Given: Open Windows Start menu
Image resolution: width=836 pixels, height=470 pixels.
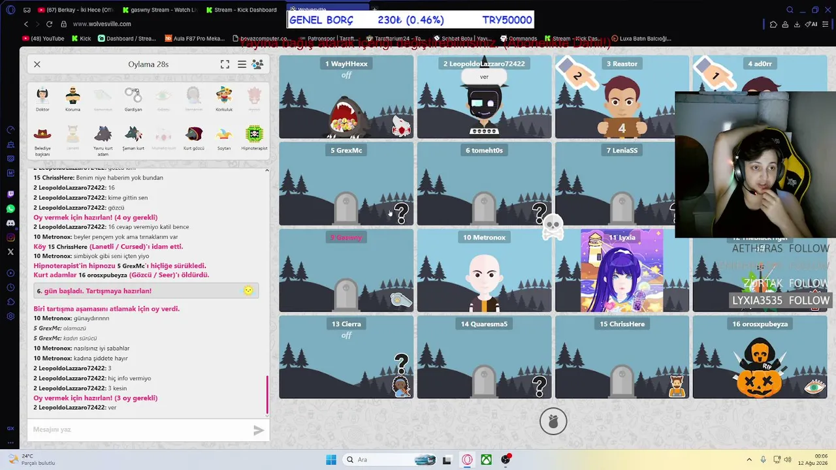Looking at the screenshot, I should (330, 460).
